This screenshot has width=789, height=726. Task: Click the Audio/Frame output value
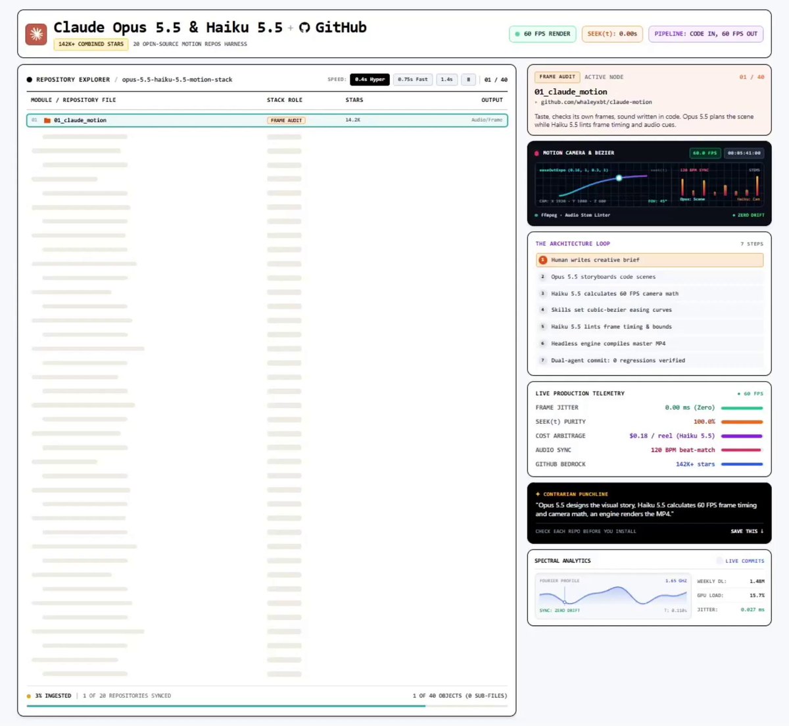click(487, 120)
